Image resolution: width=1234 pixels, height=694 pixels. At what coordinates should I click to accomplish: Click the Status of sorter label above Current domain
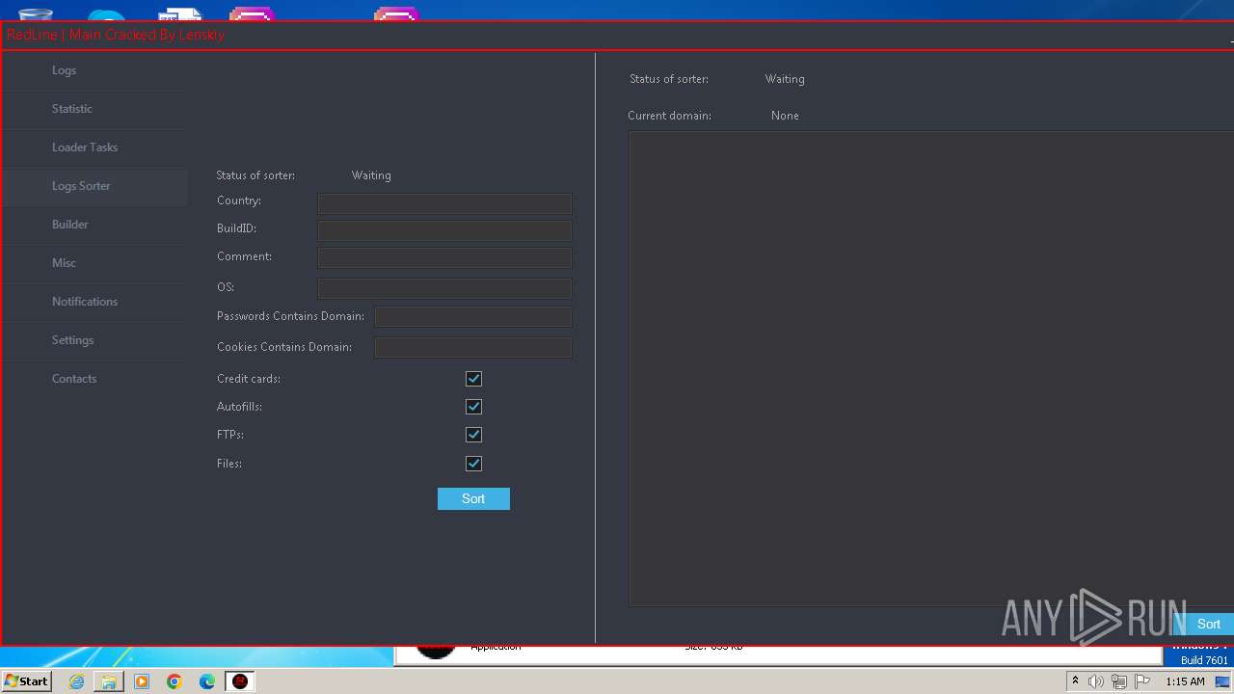pyautogui.click(x=669, y=79)
